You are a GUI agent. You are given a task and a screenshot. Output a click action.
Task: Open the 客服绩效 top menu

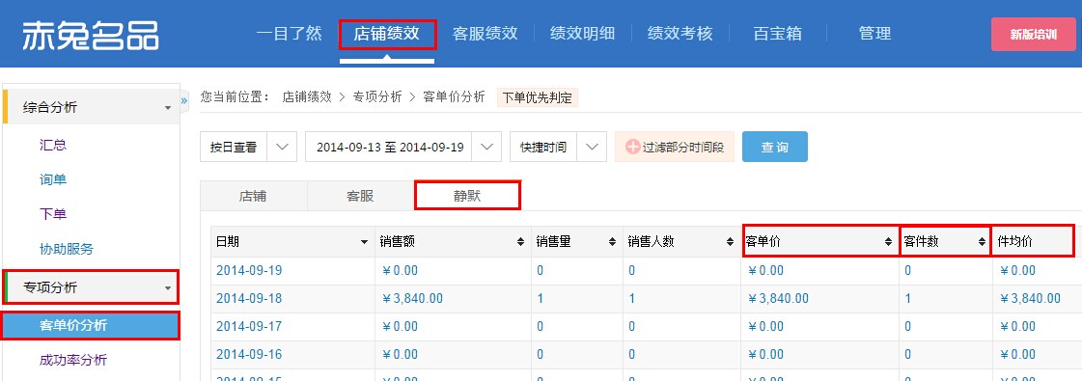(486, 33)
